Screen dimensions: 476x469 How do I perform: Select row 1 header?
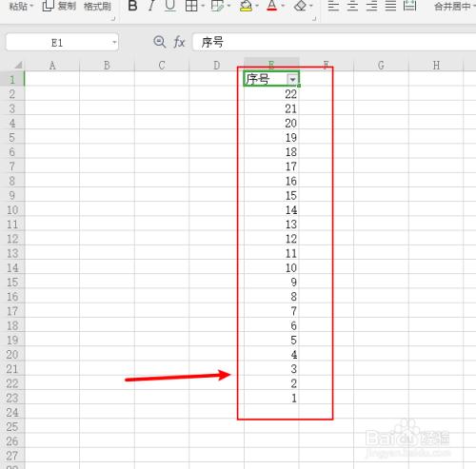pos(12,79)
